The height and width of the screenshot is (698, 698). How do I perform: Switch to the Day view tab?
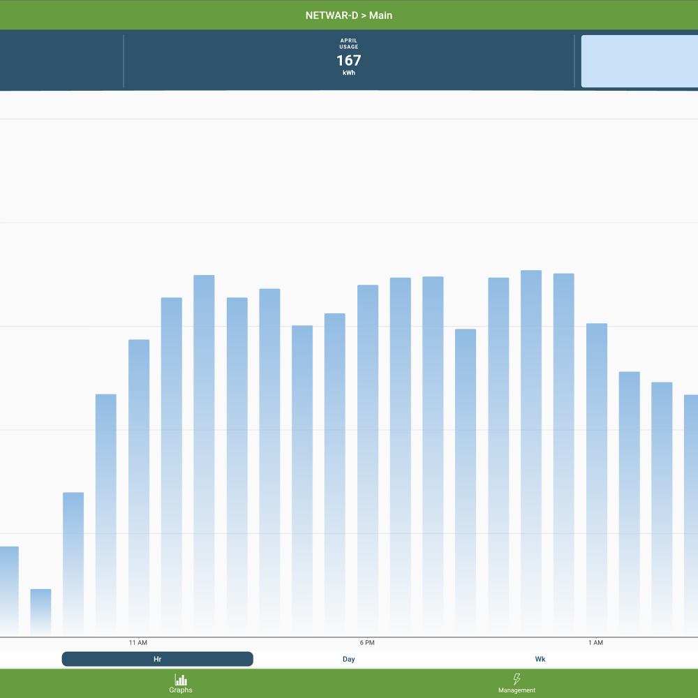coord(349,659)
